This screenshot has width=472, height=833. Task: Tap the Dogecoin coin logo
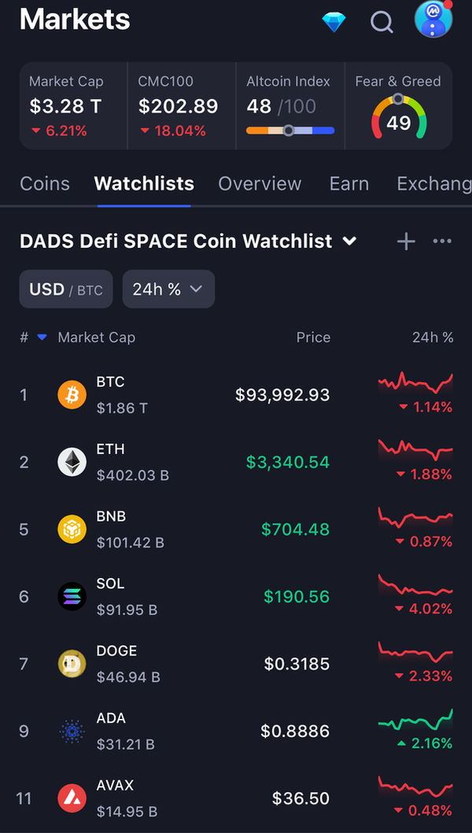pos(72,664)
